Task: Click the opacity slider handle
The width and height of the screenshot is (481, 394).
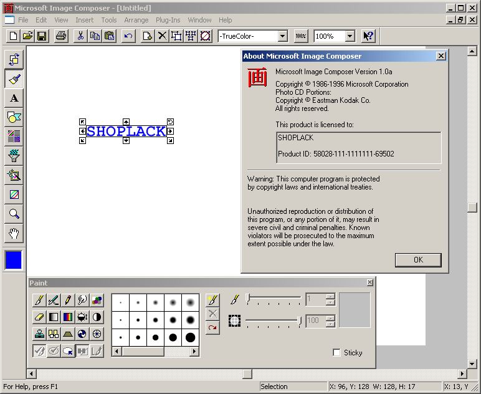Action: 299,321
